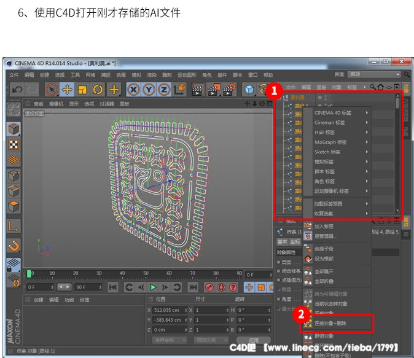The image size is (414, 358).
Task: Open the 文件 menu in main menu bar
Action: 14,75
